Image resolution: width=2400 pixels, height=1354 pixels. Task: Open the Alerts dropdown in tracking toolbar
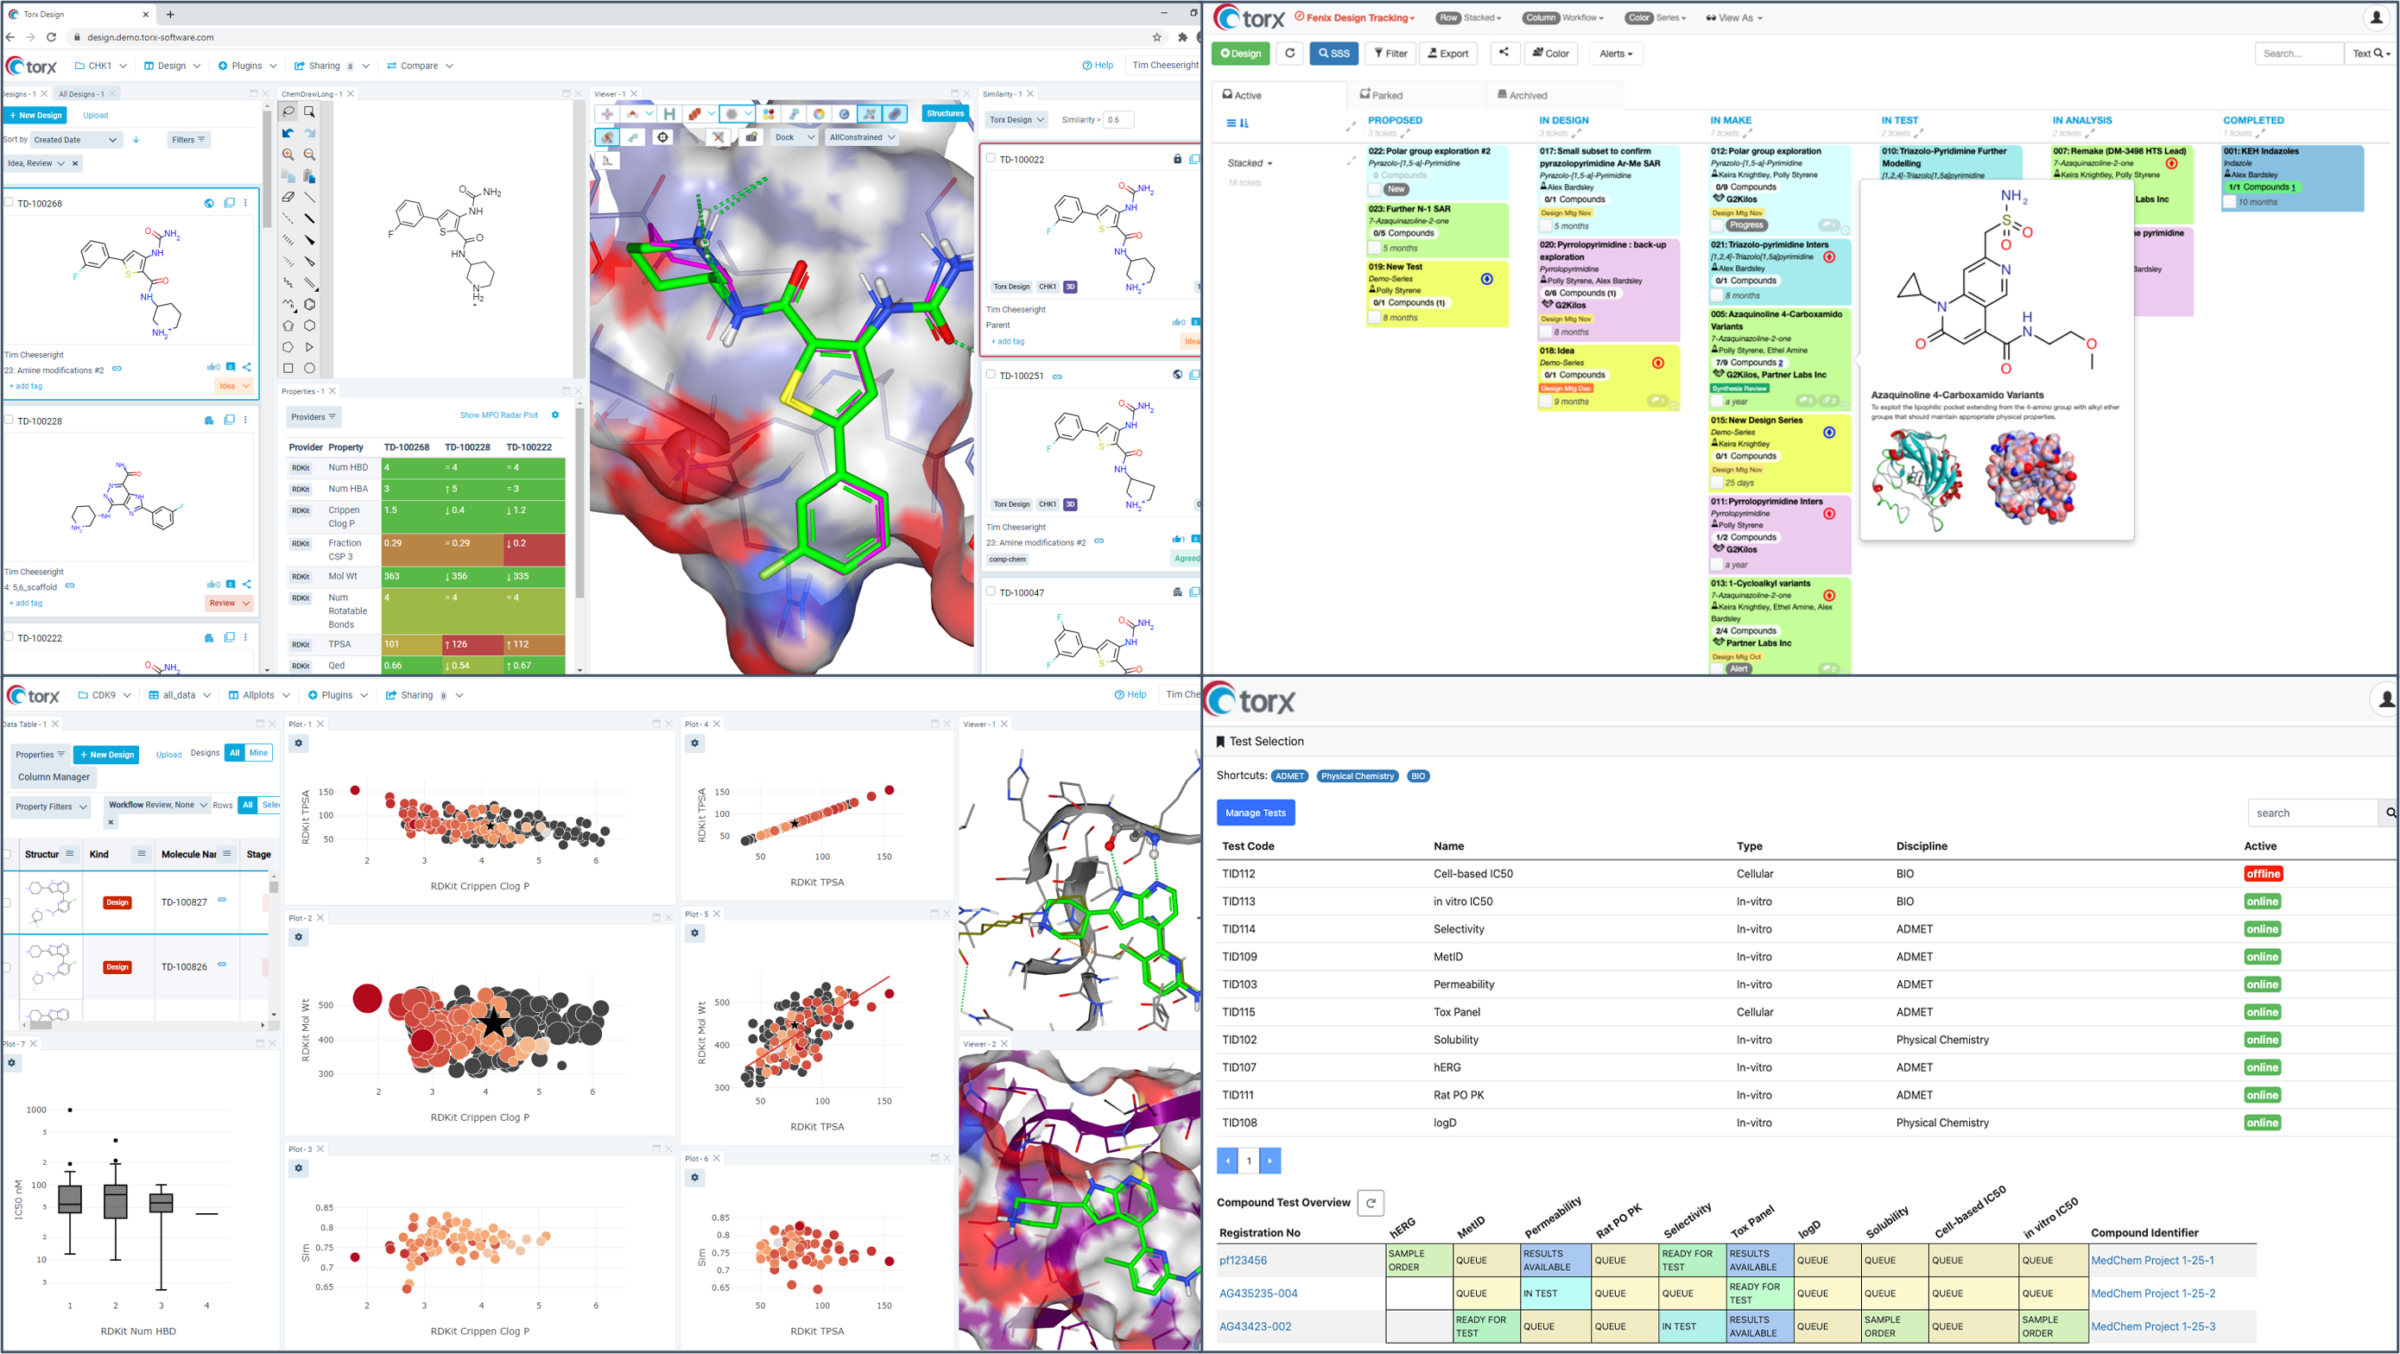click(x=1616, y=54)
